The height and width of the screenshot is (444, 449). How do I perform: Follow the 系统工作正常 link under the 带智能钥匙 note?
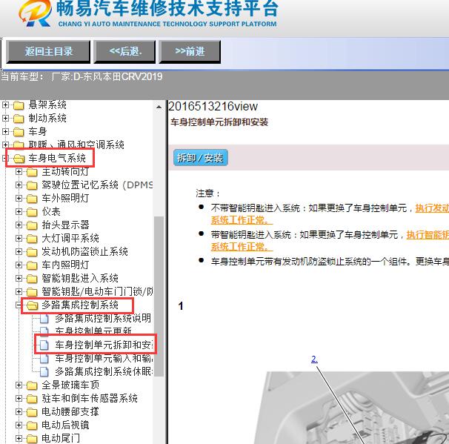pyautogui.click(x=242, y=247)
